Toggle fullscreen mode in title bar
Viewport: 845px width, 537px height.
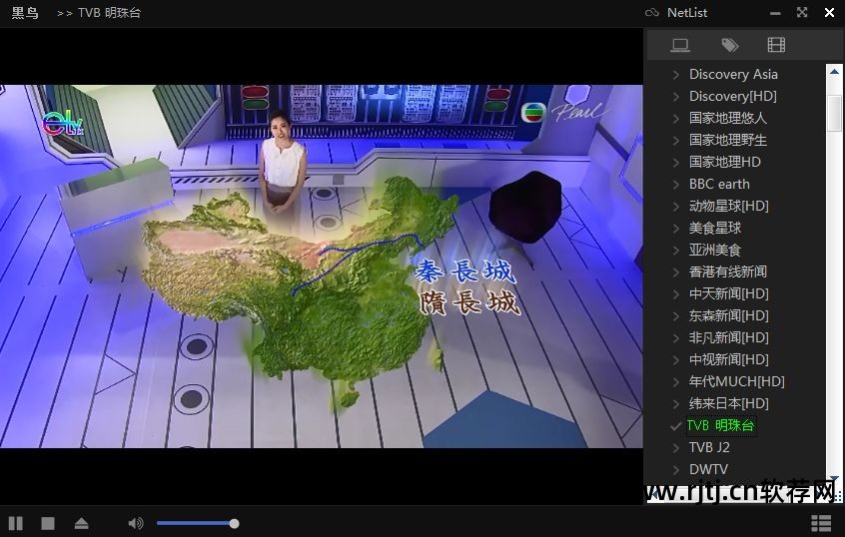(802, 13)
